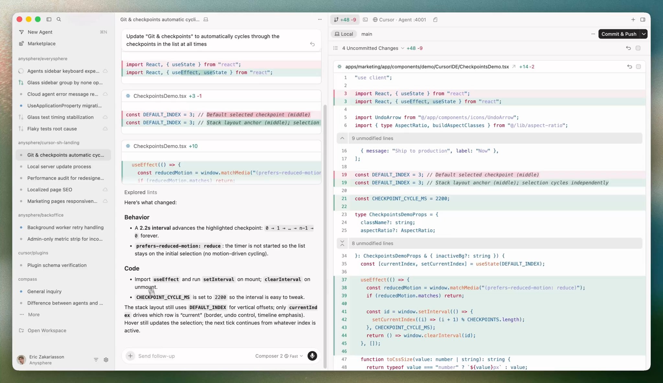Click the microphone voice input button
Image resolution: width=663 pixels, height=383 pixels.
click(312, 356)
